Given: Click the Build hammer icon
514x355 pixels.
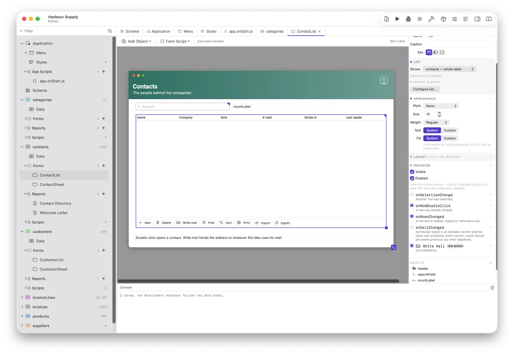Looking at the screenshot, I should pyautogui.click(x=431, y=19).
